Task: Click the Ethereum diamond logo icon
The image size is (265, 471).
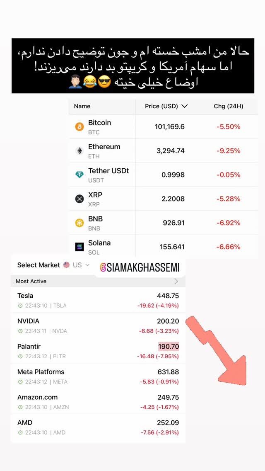Action: [79, 151]
